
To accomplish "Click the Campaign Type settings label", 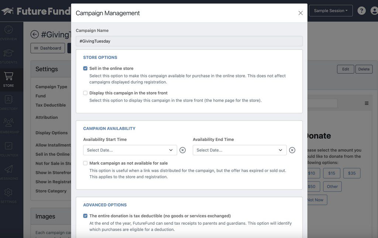I will [x=51, y=87].
